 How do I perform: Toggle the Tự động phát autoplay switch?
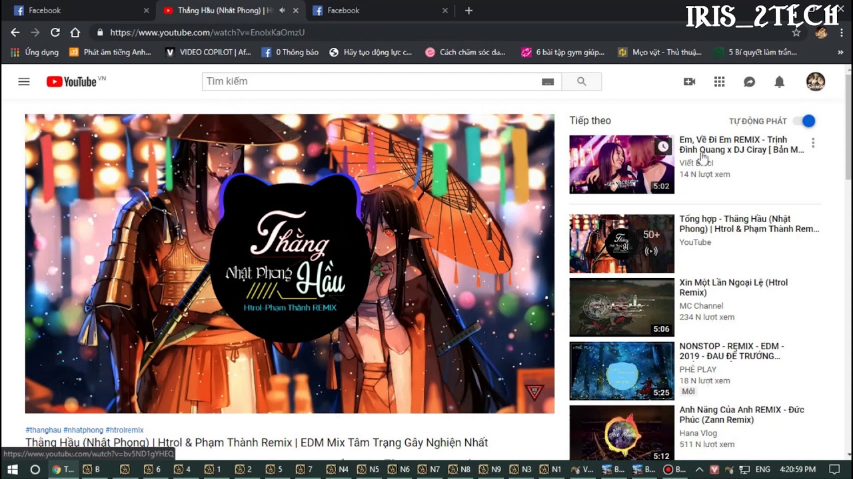pyautogui.click(x=804, y=121)
